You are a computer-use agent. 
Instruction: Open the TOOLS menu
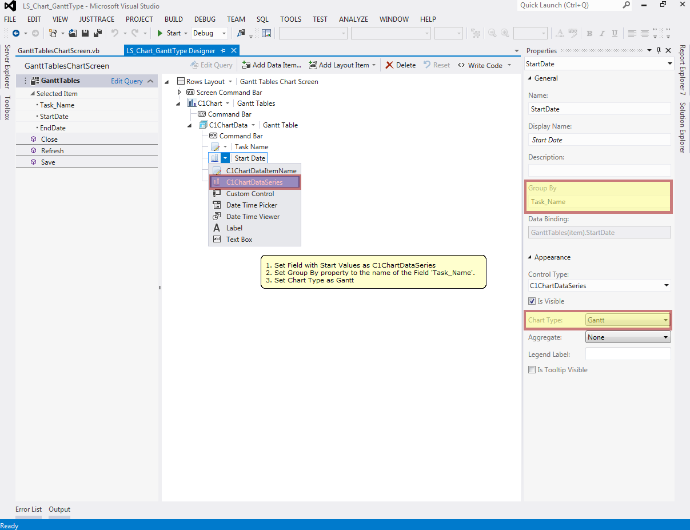[291, 19]
